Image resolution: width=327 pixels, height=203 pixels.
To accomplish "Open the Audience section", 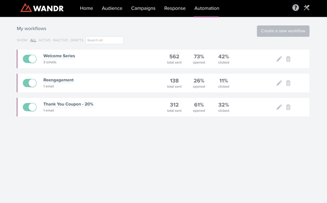I will point(112,8).
